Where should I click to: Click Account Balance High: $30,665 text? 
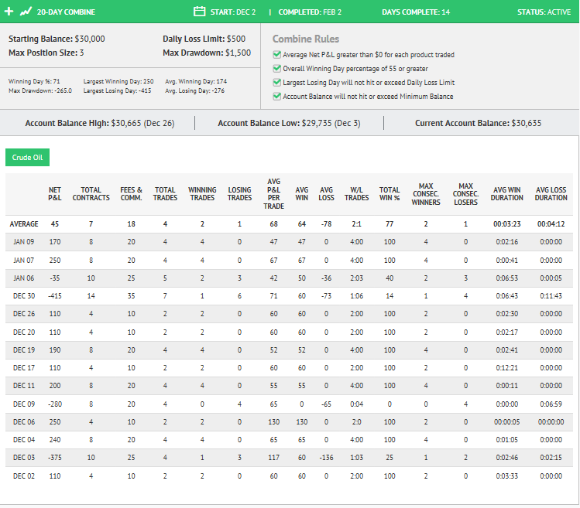[99, 123]
